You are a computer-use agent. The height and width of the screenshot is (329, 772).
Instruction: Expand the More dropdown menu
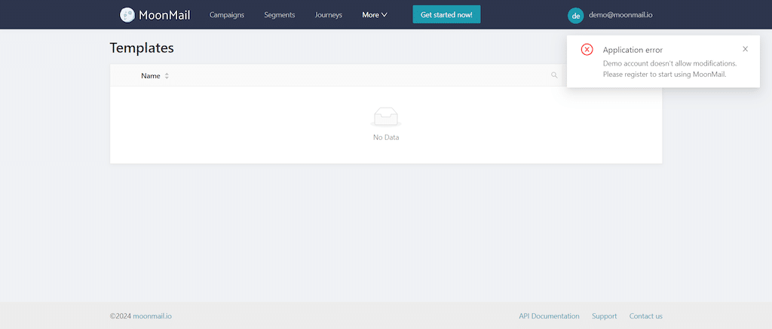374,15
